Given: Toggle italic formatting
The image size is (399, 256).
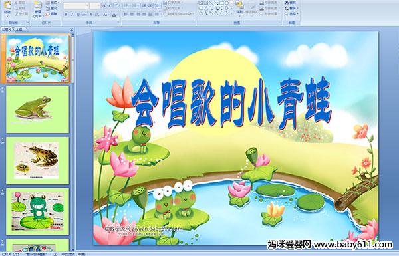Looking at the screenshot, I should click(72, 15).
